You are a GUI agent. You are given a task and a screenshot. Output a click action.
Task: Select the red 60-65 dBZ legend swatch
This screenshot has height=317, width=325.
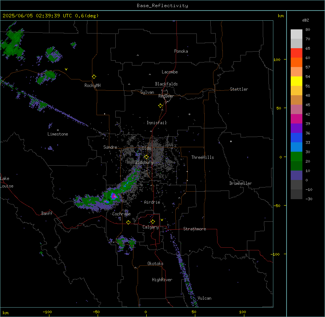click(296, 53)
